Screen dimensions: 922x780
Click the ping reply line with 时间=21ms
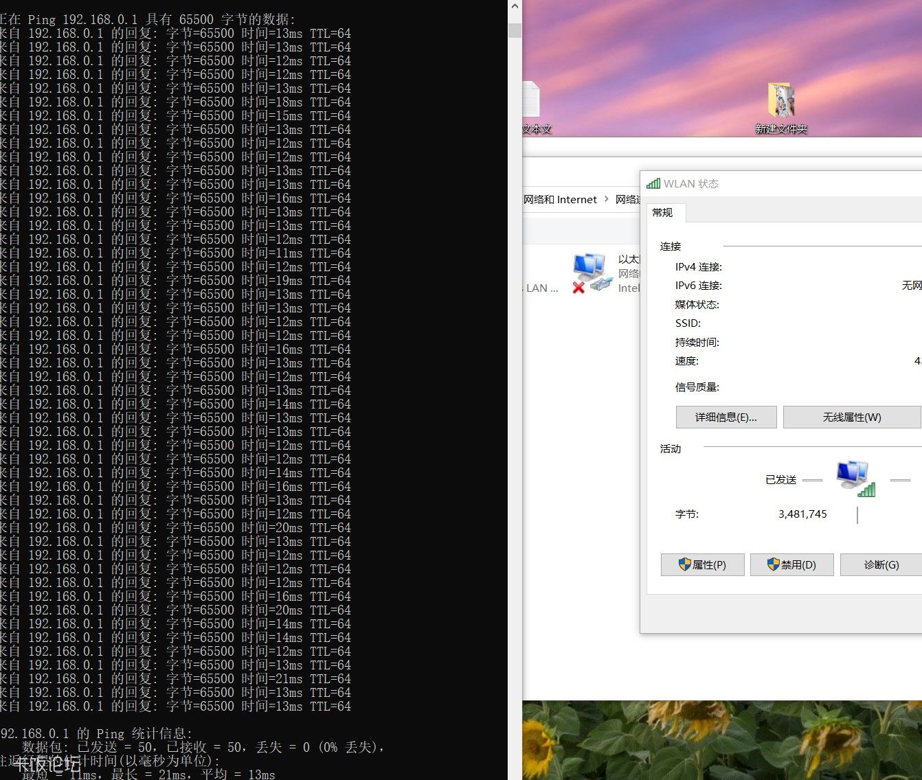175,678
